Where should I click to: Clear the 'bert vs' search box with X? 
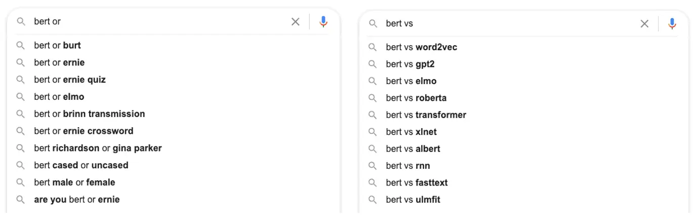(644, 23)
